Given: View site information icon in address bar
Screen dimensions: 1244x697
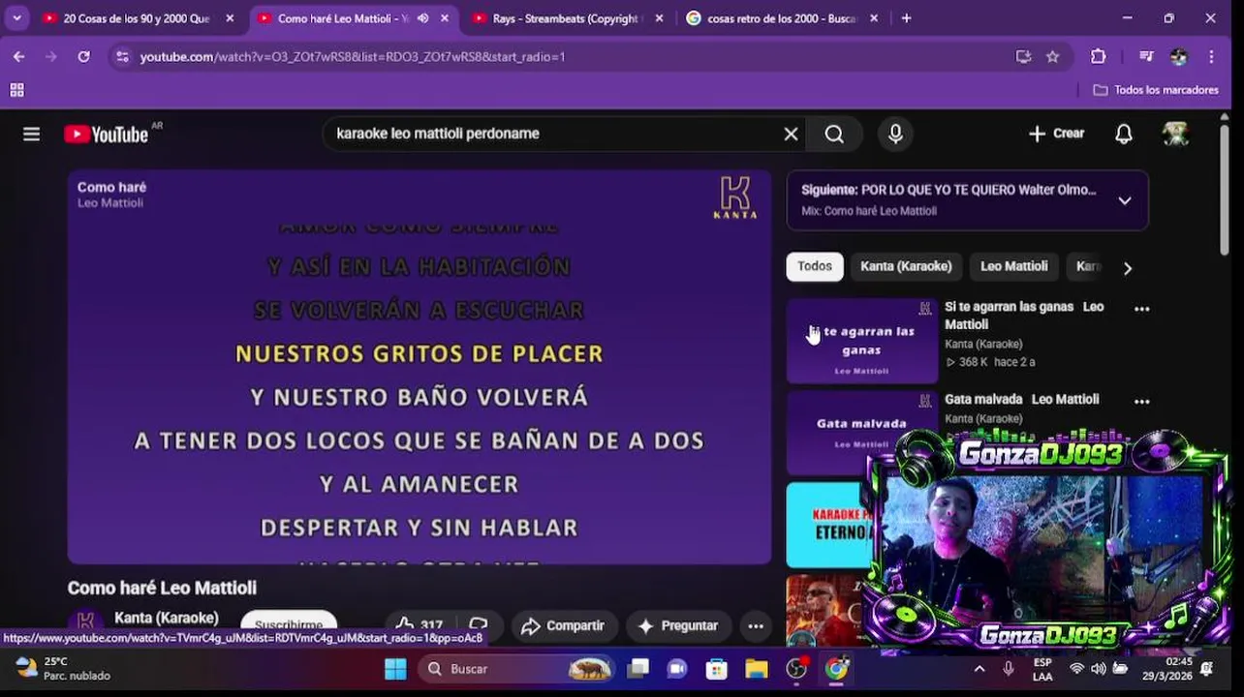Looking at the screenshot, I should [x=122, y=57].
